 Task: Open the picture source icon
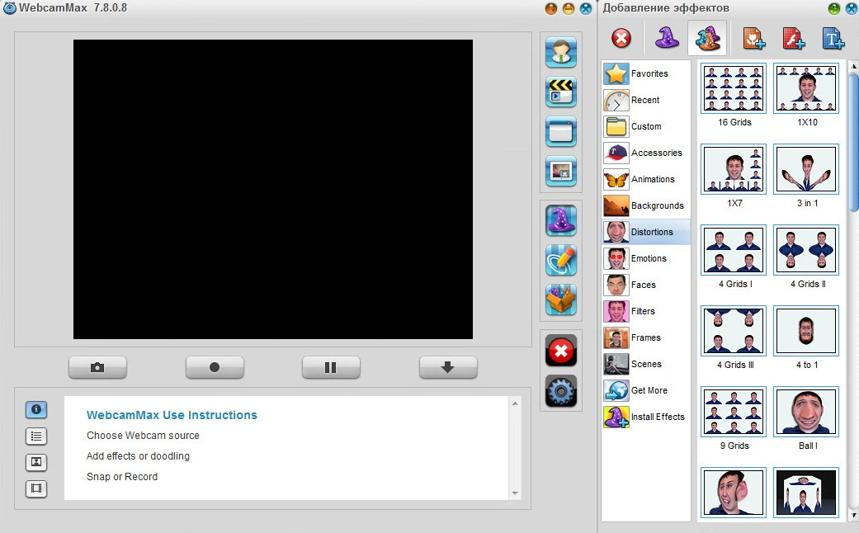[560, 171]
